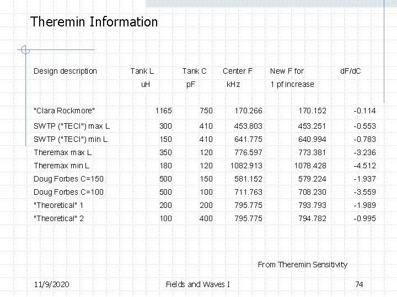
Task: Click the Tank C value 750
Action: click(206, 111)
